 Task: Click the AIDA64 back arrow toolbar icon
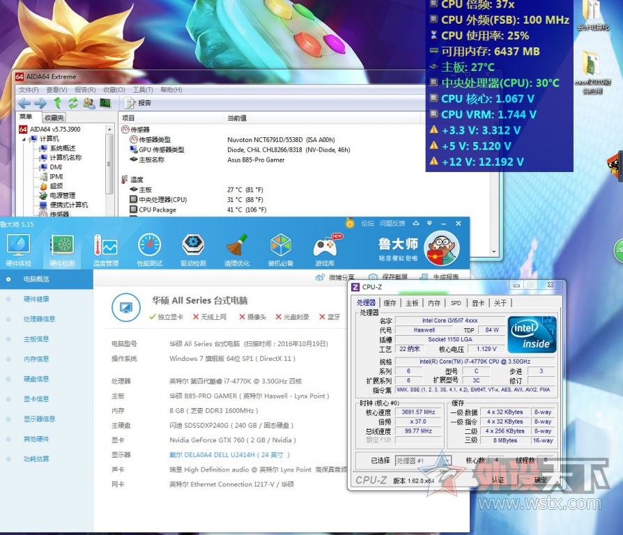24,104
